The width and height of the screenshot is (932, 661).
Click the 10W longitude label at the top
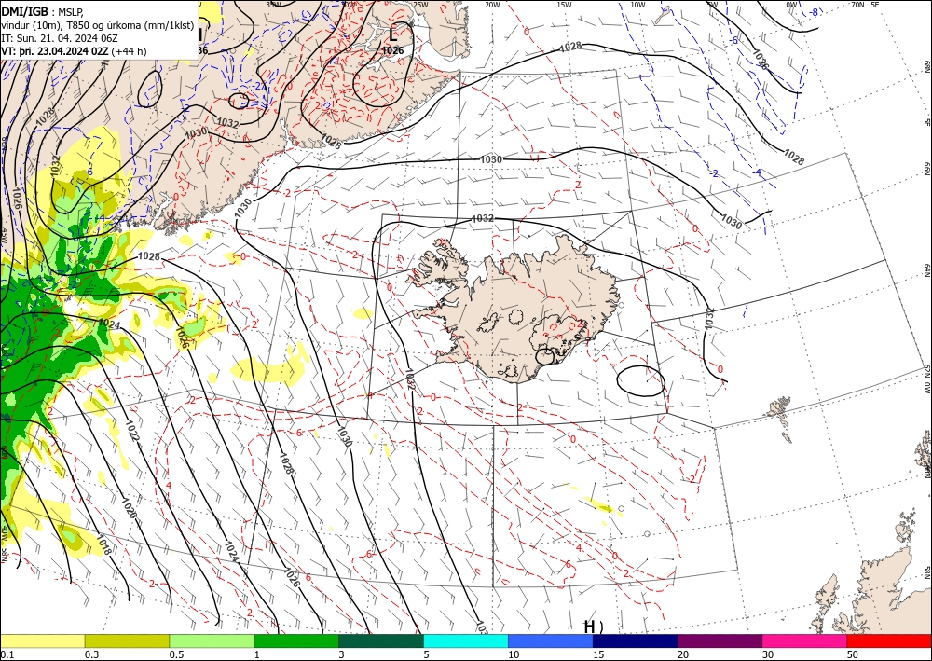click(637, 5)
